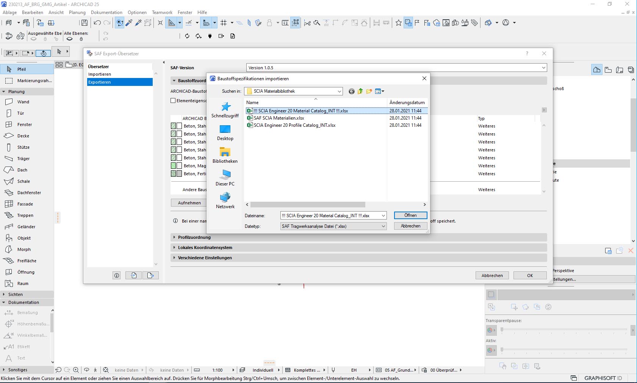Select SAF SCIA Materialien.xlsx file
Image resolution: width=637 pixels, height=383 pixels.
click(279, 118)
